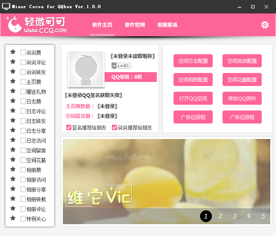Go to banner slide 4

tap(249, 216)
